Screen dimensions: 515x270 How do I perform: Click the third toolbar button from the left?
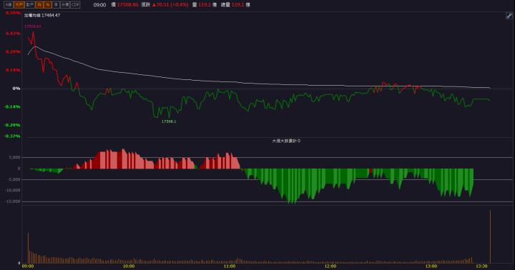coord(30,4)
